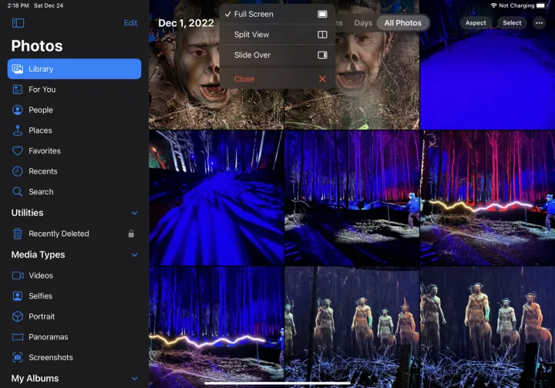
Task: Collapse the Utilities section
Action: [x=134, y=213]
